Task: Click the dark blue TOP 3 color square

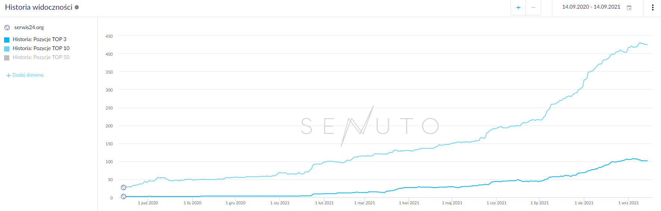Action: pos(7,40)
